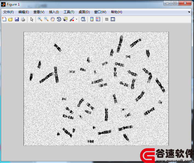
Task: Dock the figure using the menu bar arrow
Action: [189, 12]
